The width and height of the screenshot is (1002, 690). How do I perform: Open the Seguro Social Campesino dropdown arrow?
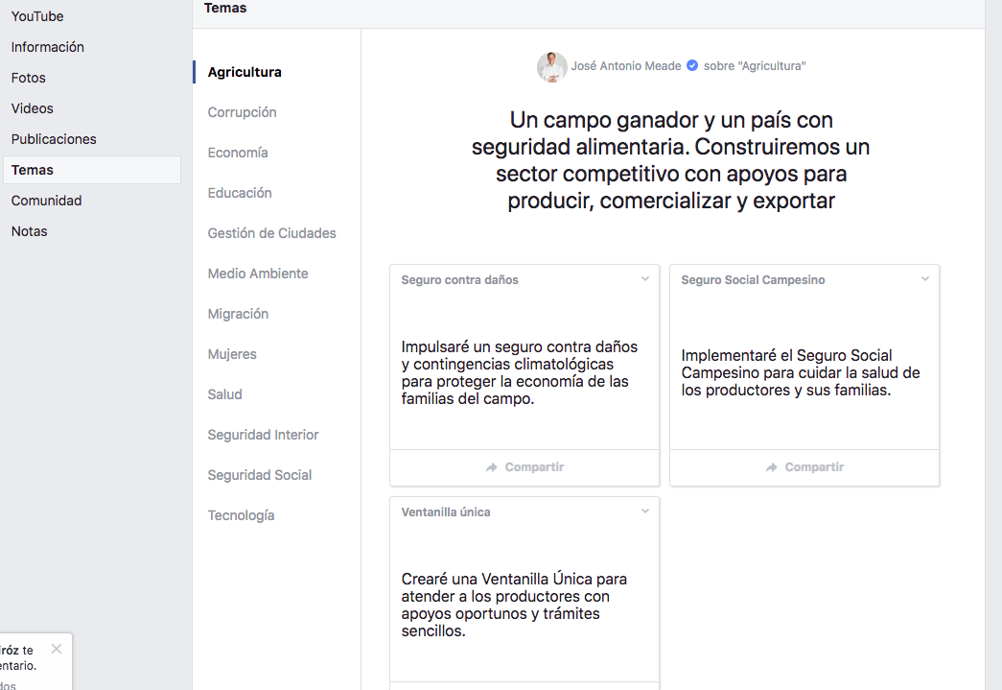click(924, 278)
